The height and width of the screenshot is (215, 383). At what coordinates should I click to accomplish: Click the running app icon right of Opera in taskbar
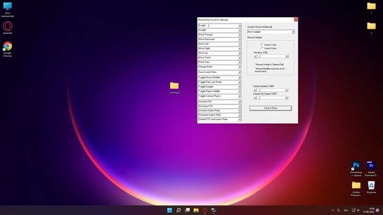point(214,210)
